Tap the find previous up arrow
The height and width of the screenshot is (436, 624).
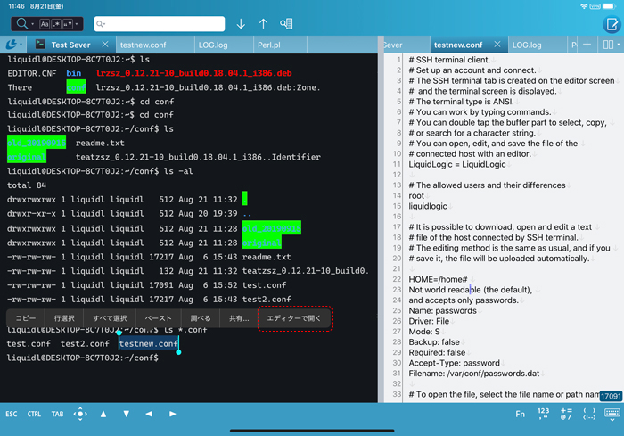click(x=263, y=23)
